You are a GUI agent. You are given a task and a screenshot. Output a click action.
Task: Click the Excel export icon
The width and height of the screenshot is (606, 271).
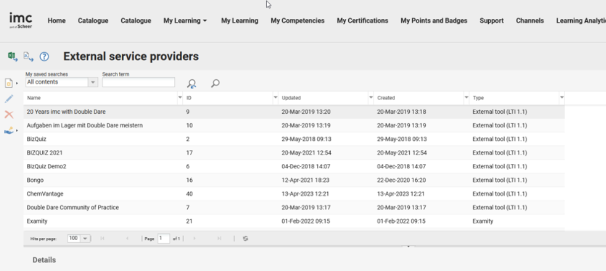point(12,57)
